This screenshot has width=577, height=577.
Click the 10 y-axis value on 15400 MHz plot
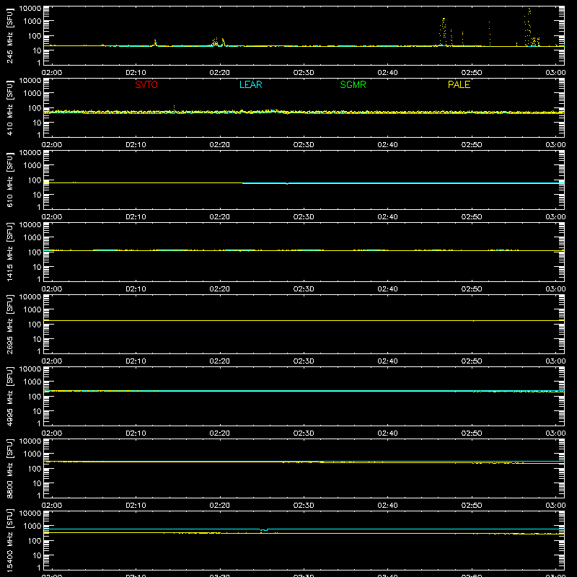(x=38, y=555)
